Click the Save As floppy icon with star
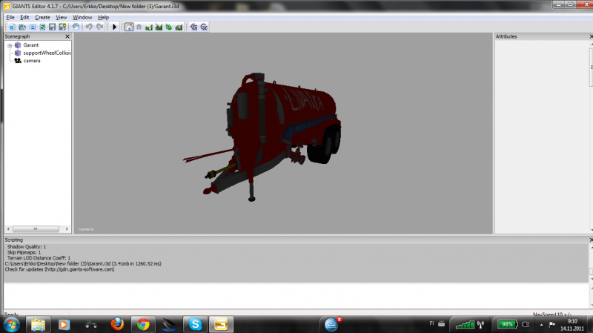 62,27
